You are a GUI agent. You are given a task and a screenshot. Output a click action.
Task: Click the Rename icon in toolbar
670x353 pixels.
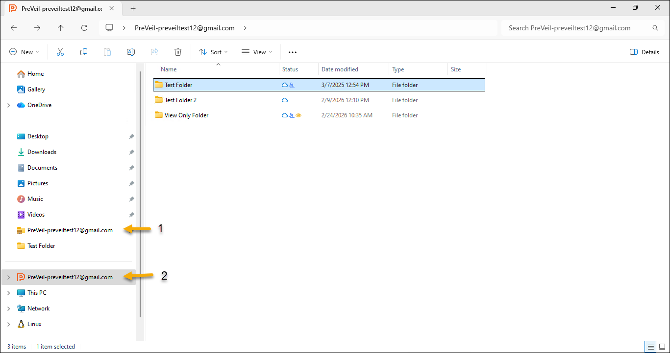pyautogui.click(x=131, y=52)
